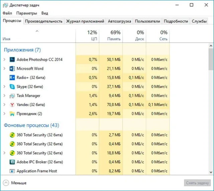Open the Службы tab
Screen dimensions: 214x191
tap(199, 21)
